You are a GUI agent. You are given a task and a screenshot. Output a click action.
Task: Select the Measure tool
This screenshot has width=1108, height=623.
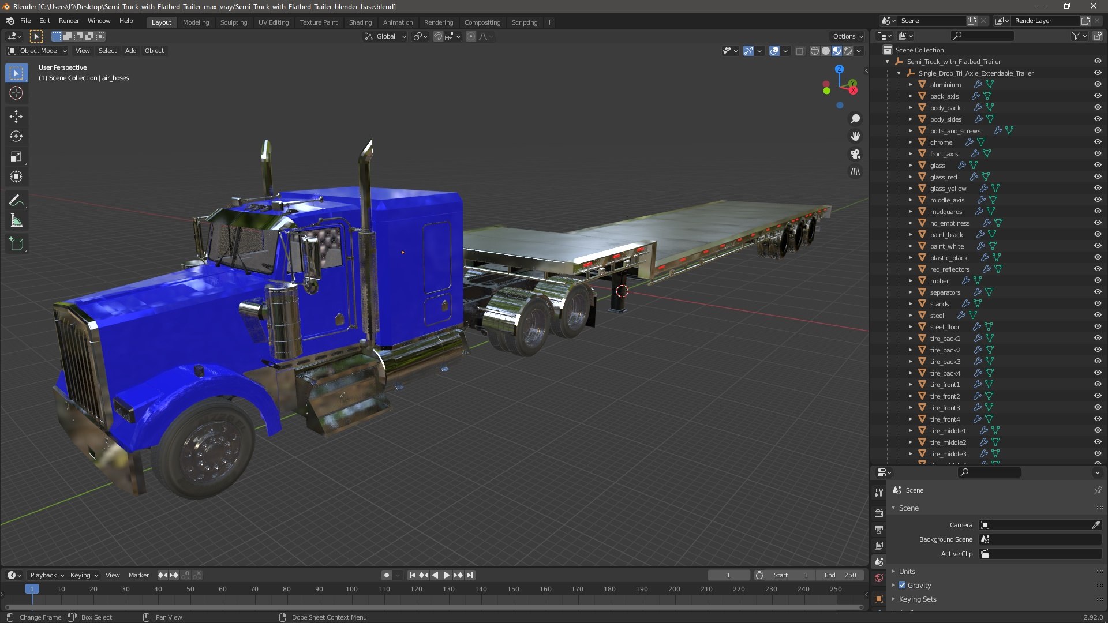coord(16,221)
